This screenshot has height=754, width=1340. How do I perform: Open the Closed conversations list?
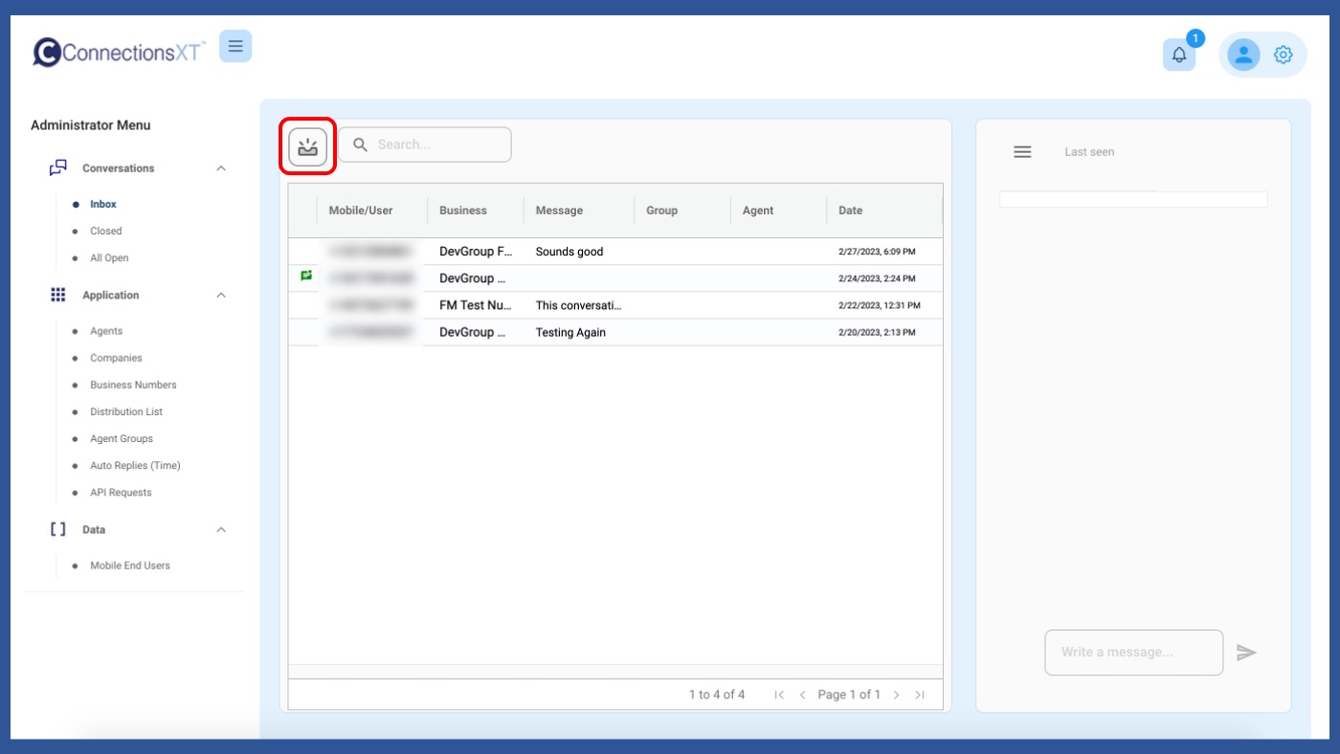(x=105, y=232)
